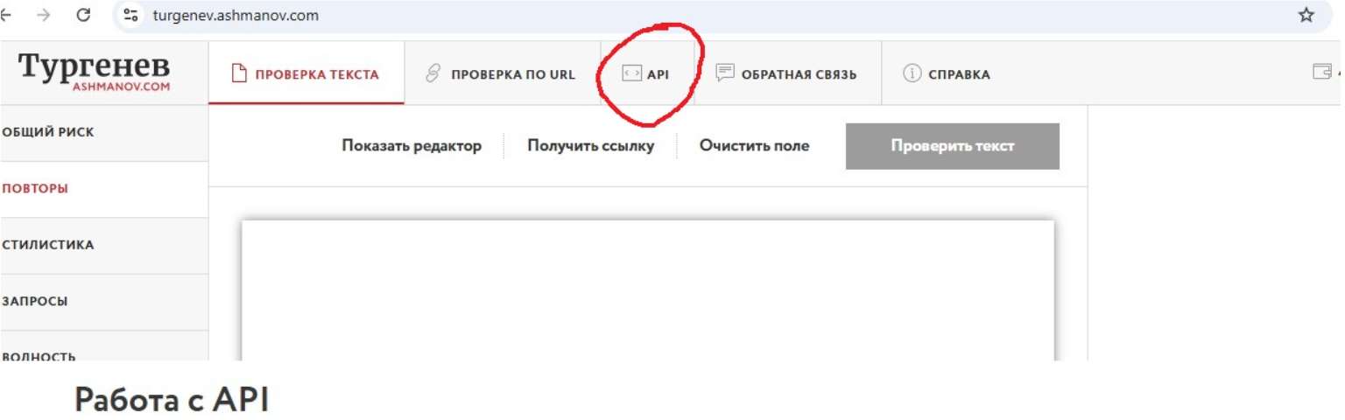Bookmark this page with the star icon

[x=1306, y=15]
